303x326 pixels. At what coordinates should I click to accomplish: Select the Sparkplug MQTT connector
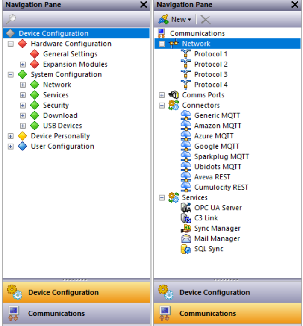(x=221, y=157)
